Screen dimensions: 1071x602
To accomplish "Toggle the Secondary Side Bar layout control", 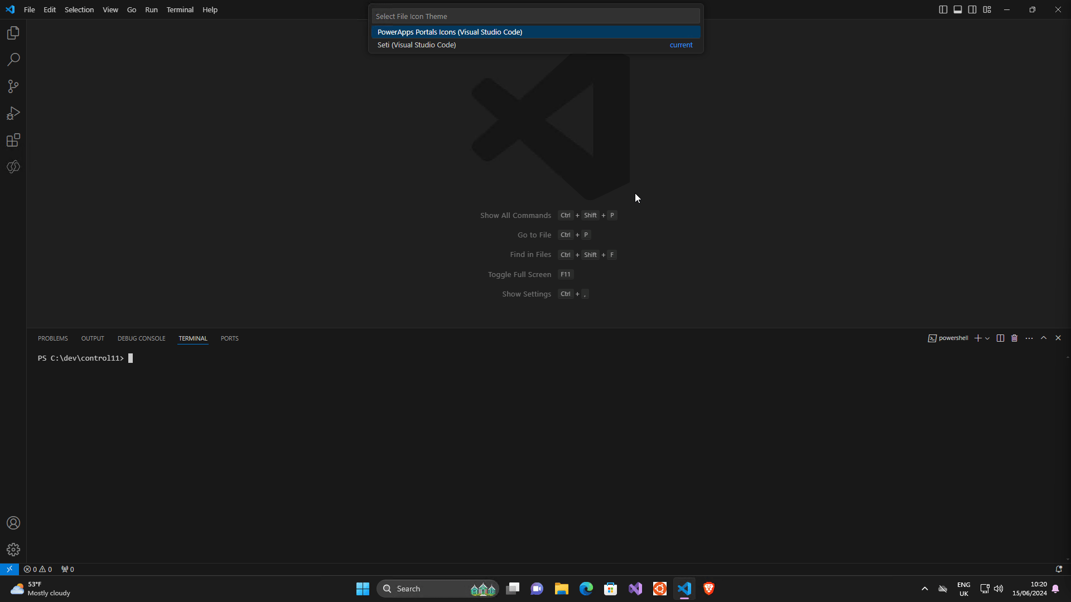I will click(x=972, y=9).
